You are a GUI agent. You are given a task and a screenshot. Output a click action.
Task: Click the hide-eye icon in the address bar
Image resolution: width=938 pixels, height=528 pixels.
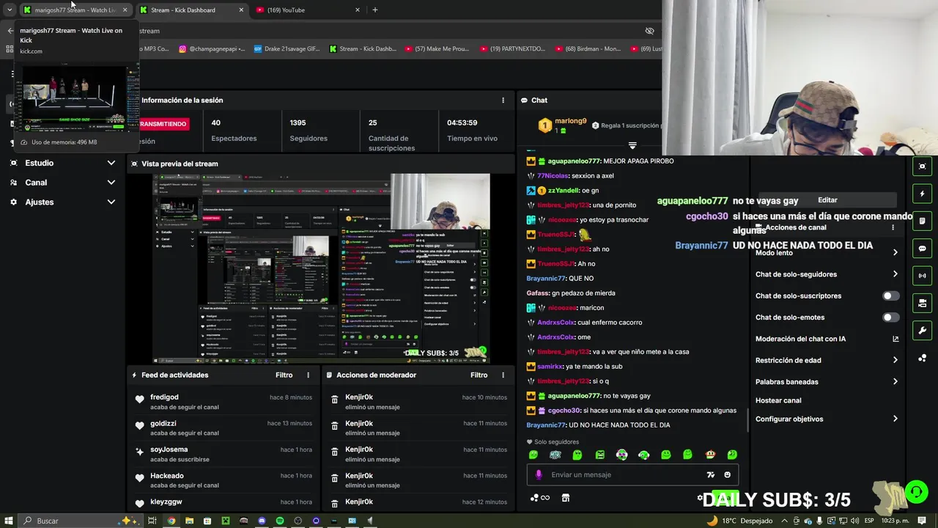[x=649, y=31]
